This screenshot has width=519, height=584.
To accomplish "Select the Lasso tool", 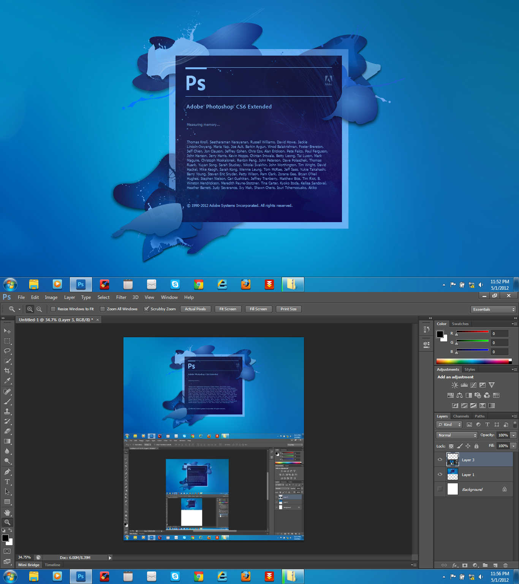I will click(x=7, y=351).
